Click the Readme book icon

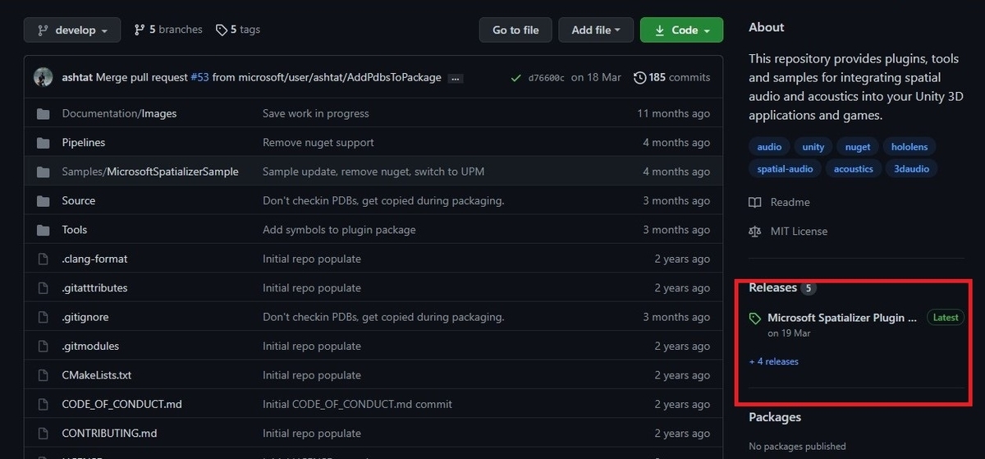coord(755,202)
